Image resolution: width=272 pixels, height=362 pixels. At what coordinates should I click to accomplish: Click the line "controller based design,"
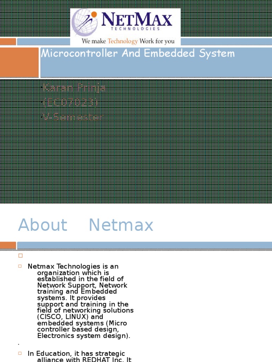[78, 329]
